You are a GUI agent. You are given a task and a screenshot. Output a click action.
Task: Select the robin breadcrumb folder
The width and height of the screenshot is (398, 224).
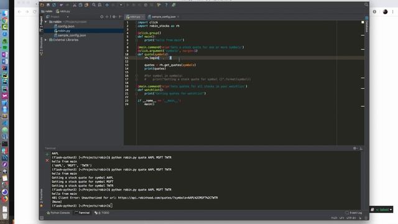pyautogui.click(x=47, y=11)
